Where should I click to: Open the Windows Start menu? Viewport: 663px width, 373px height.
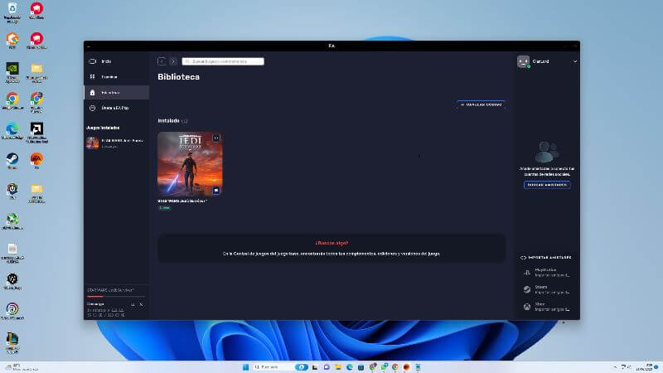[245, 367]
